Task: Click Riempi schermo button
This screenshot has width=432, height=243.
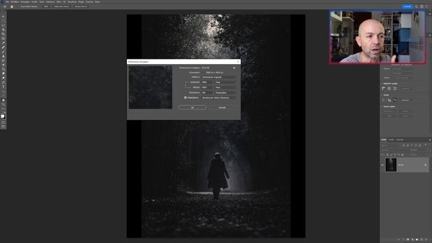Action: [81, 7]
